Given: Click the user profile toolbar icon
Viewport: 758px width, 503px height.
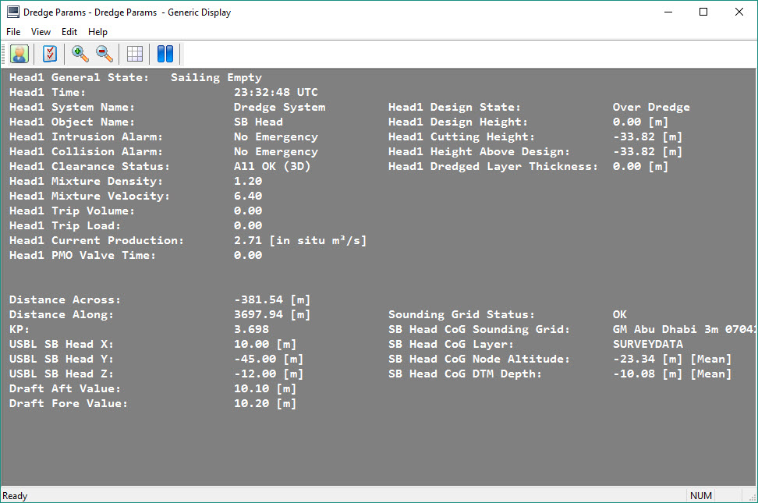Looking at the screenshot, I should pyautogui.click(x=19, y=54).
